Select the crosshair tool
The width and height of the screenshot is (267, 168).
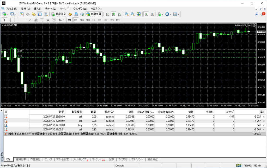point(10,20)
